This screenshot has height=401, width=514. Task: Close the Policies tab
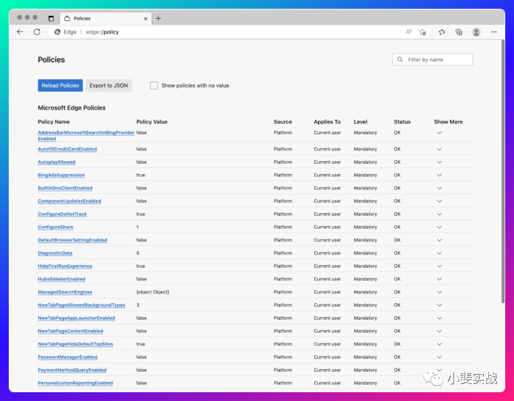point(146,19)
